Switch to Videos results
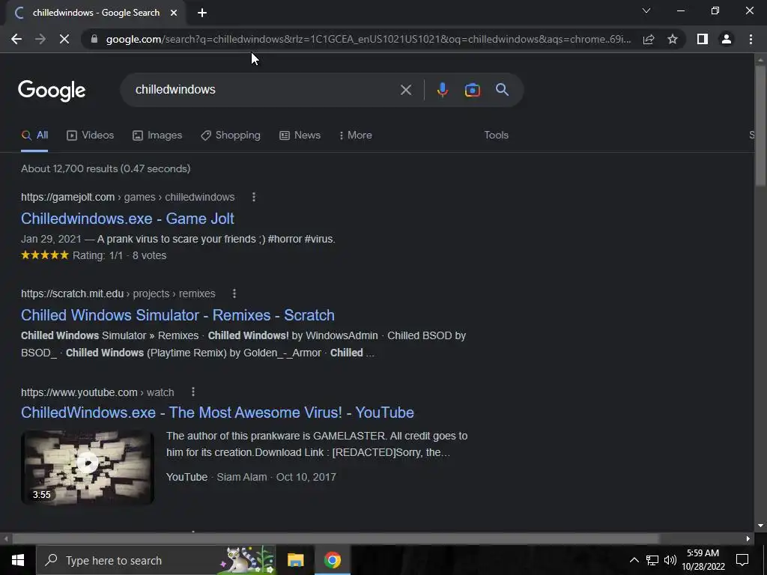The image size is (767, 575). (x=90, y=136)
